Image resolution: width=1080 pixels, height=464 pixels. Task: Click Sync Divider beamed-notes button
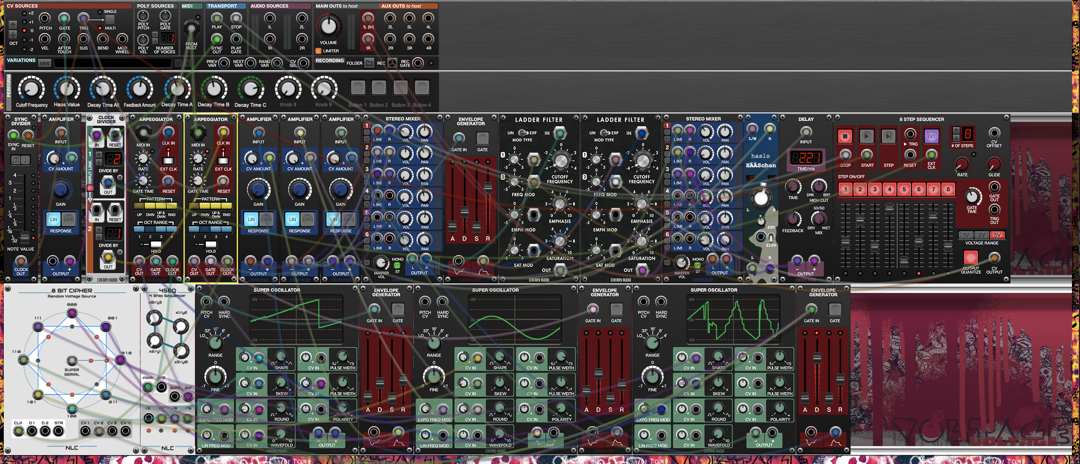16,160
